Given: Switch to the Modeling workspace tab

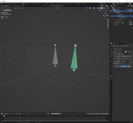Looking at the screenshot, I should (x=28, y=4).
